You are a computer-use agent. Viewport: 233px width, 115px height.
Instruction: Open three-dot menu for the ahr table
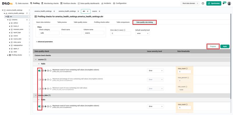[29, 17]
